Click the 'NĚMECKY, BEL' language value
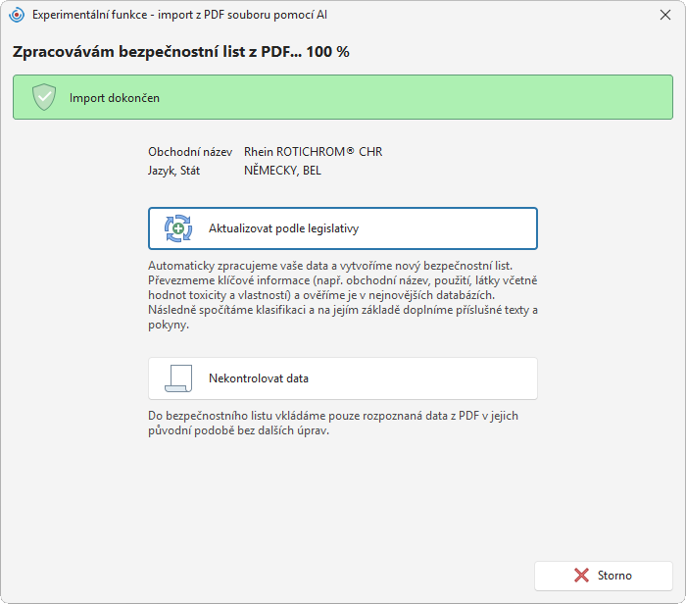Image resolution: width=686 pixels, height=604 pixels. [282, 171]
